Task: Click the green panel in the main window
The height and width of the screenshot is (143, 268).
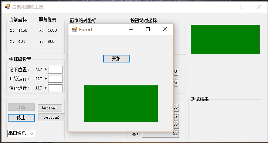Action: [225, 40]
